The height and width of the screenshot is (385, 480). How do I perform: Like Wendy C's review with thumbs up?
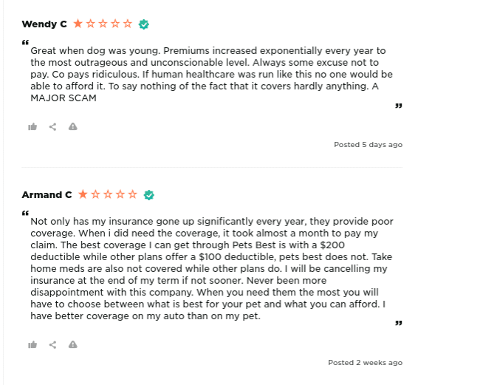[32, 126]
